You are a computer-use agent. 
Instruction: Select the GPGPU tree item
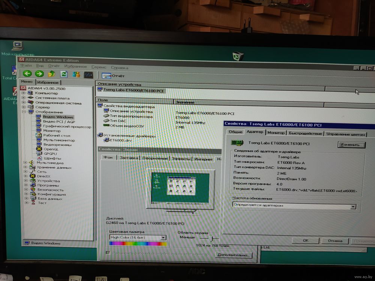[x=50, y=154]
